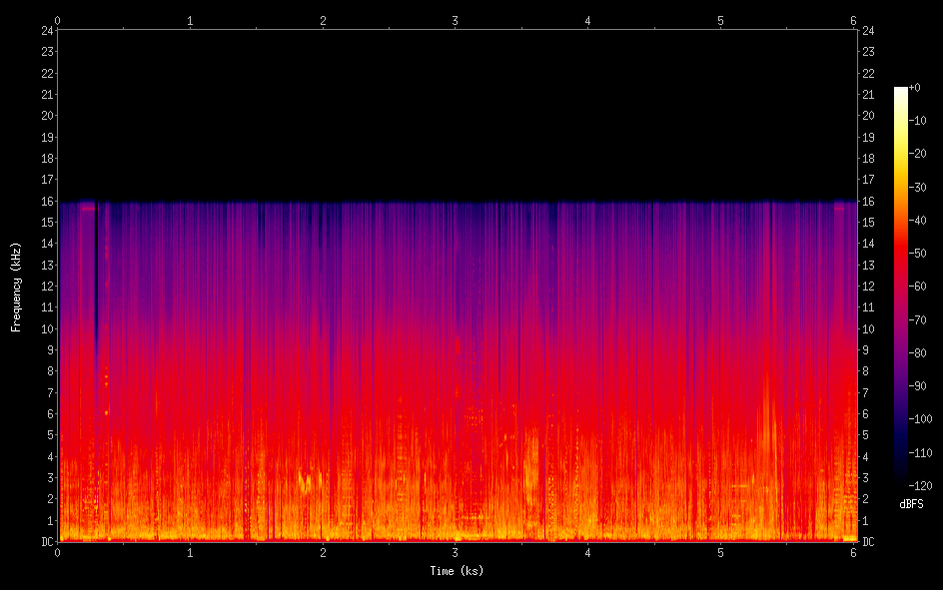Viewport: 943px width, 590px height.
Task: Click the 5 kHz label on the right axis
Action: (x=865, y=435)
